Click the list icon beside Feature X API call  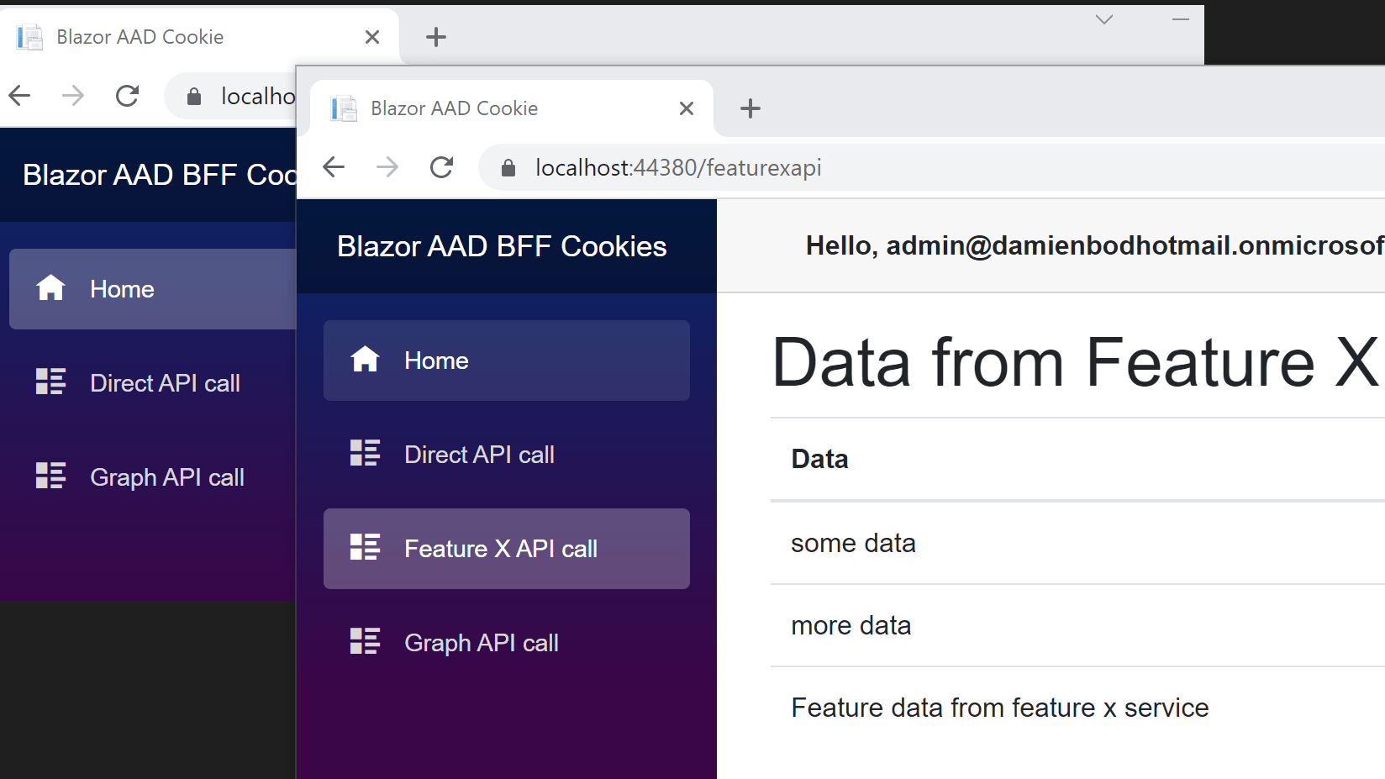365,548
